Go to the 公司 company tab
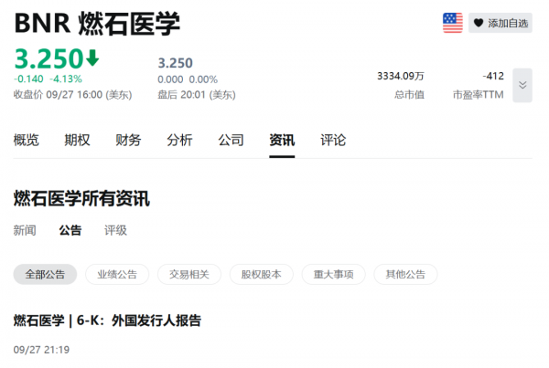549x368 pixels. (231, 140)
